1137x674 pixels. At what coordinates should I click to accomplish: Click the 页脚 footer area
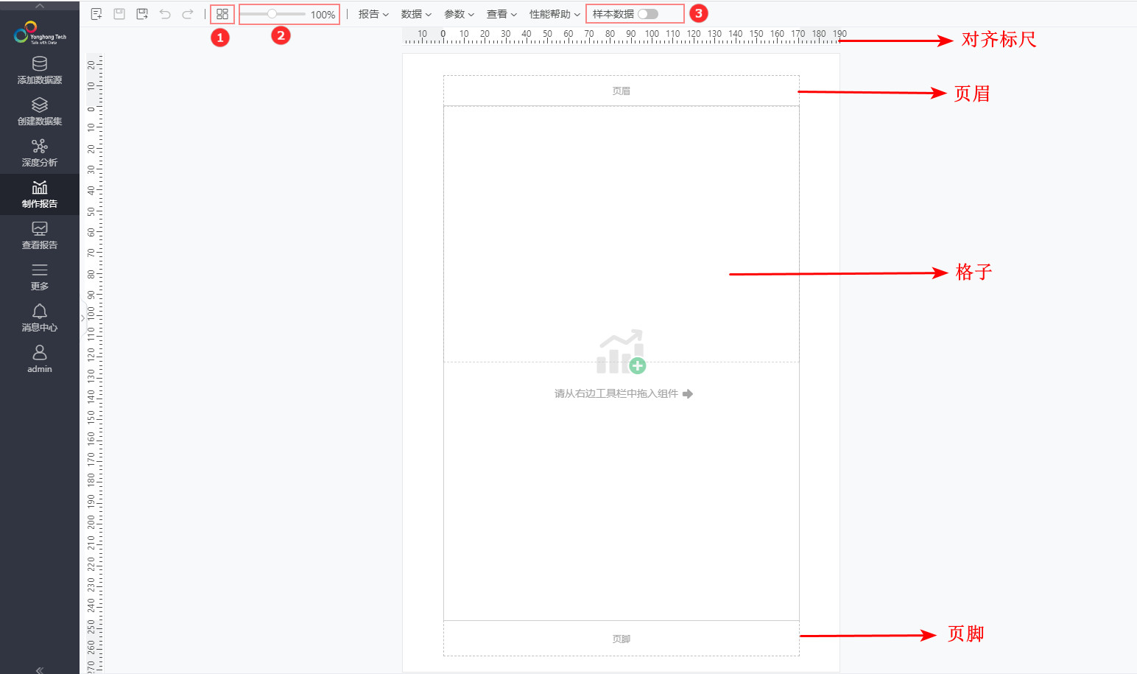pos(621,639)
